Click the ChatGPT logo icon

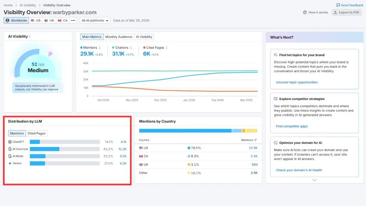(x=10, y=142)
